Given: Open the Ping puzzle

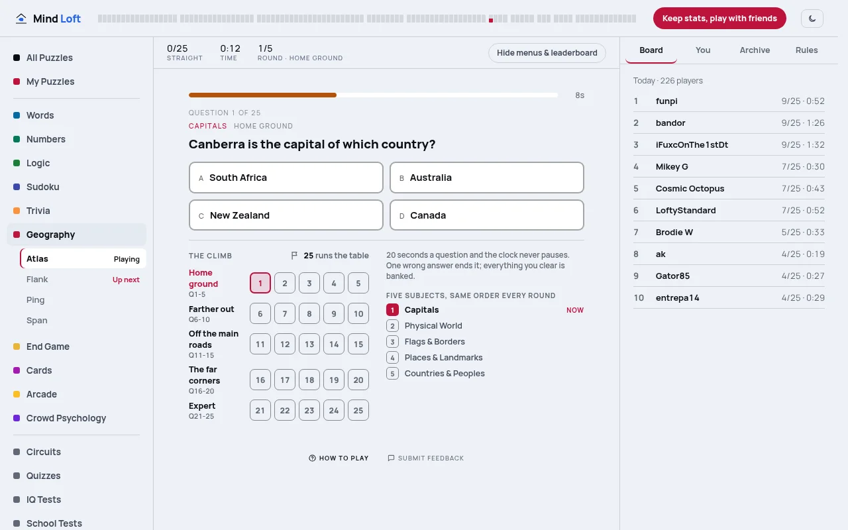Looking at the screenshot, I should (x=83, y=300).
